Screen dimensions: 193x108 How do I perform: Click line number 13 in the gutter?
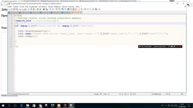11,46
